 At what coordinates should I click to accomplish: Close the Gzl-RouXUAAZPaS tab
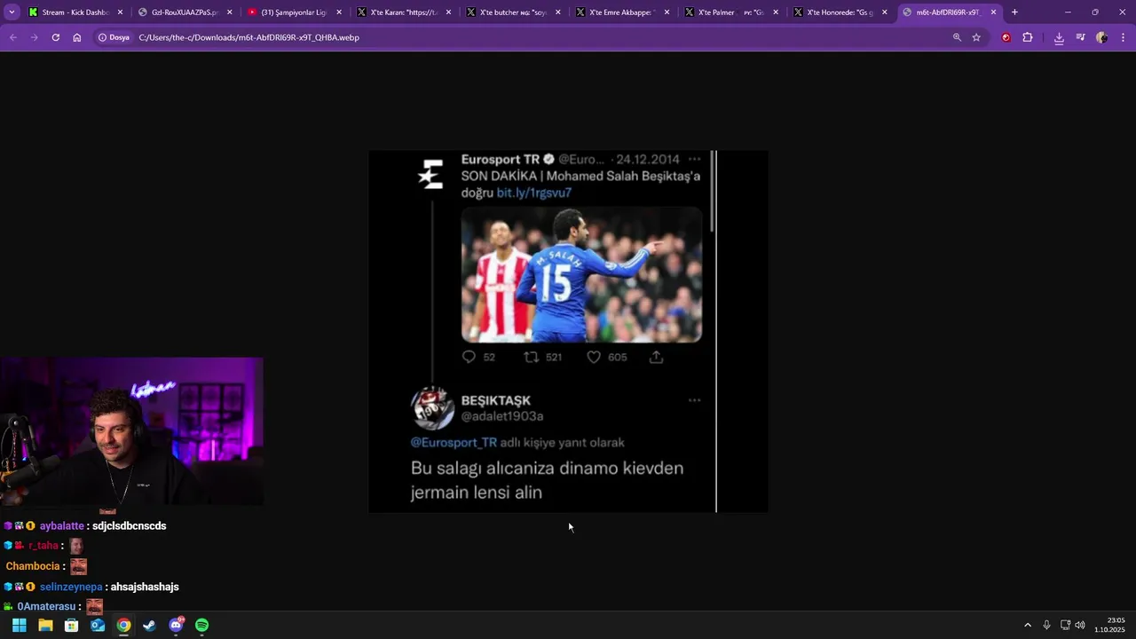click(x=230, y=12)
